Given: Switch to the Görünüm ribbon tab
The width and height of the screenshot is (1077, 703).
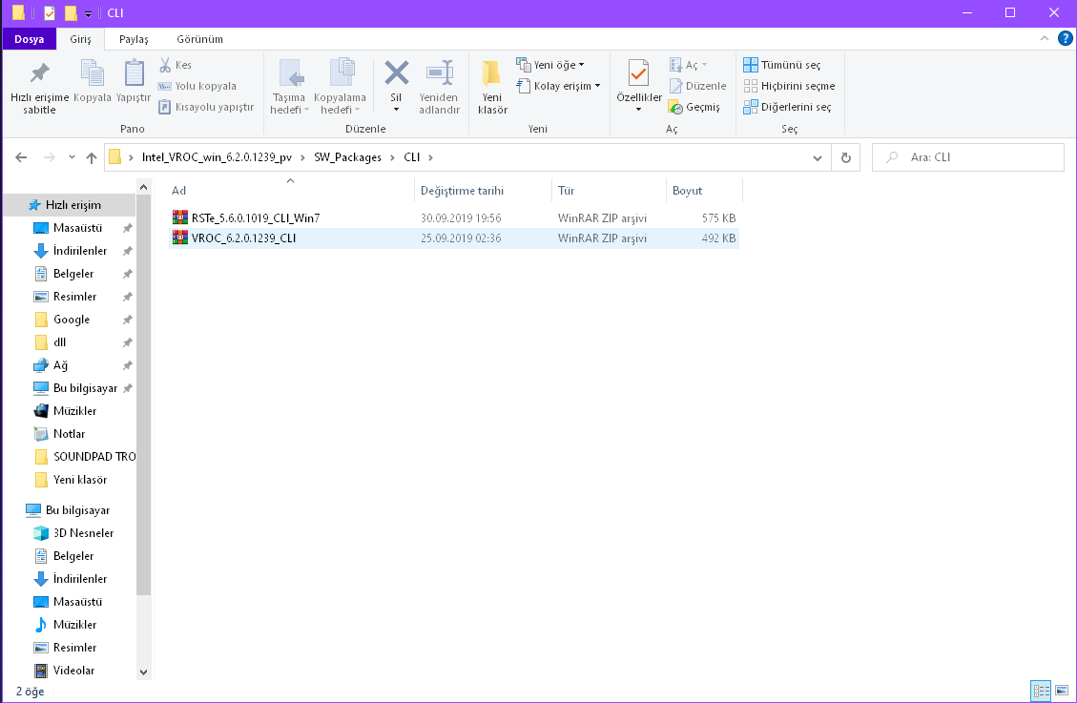Looking at the screenshot, I should click(x=199, y=39).
